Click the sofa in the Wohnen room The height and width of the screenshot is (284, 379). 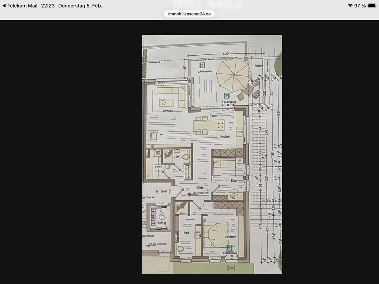point(171,96)
